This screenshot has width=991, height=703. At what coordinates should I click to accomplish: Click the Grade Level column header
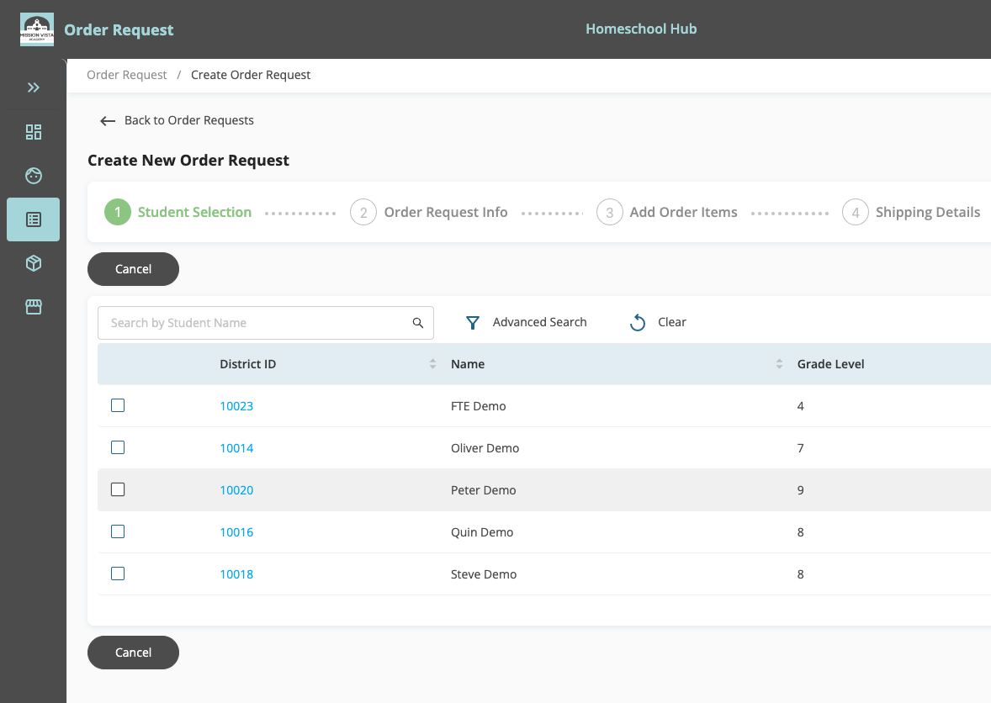[830, 364]
